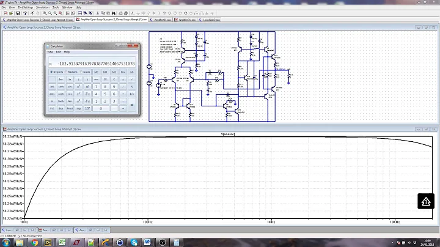
Task: Click the Undo arrow toolbar icon
Action: (186, 13)
